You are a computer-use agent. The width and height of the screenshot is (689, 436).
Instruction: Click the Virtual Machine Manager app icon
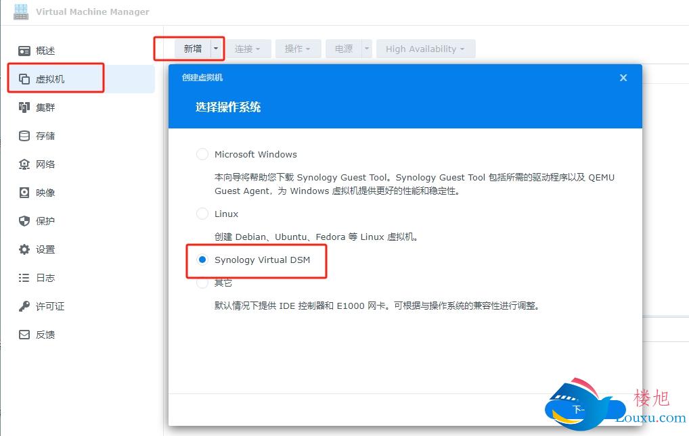coord(21,11)
